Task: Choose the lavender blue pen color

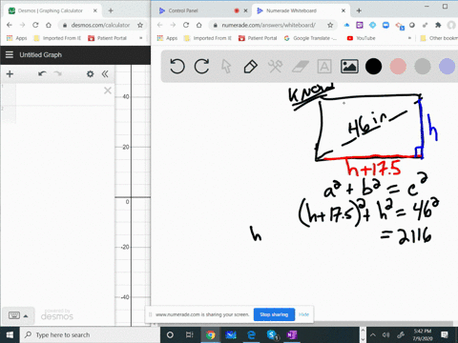Action: tap(447, 67)
